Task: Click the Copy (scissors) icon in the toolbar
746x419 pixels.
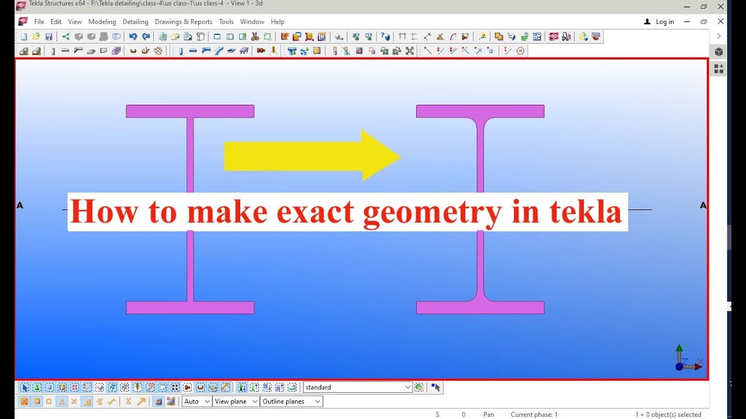Action: point(255,37)
